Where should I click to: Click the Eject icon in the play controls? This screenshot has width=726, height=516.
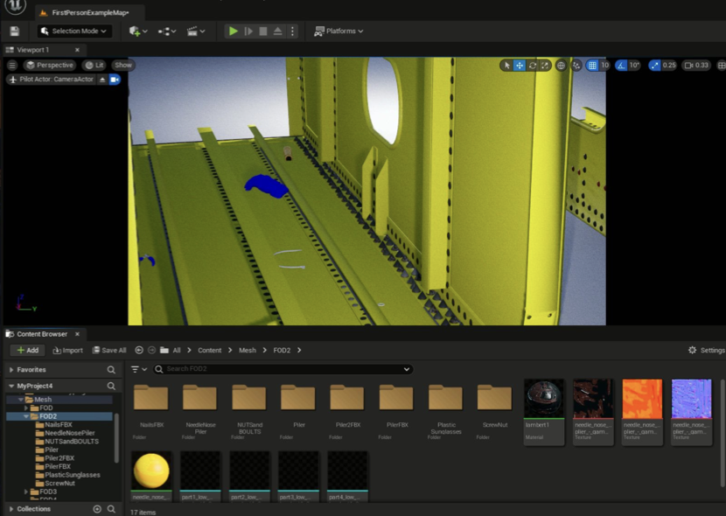pyautogui.click(x=278, y=31)
